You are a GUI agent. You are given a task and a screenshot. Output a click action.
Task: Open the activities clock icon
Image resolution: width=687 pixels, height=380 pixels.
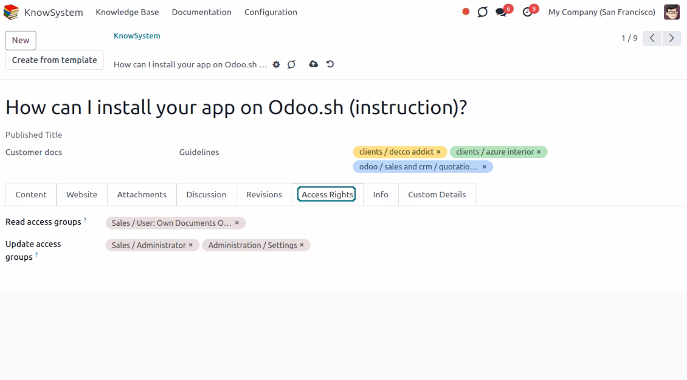click(528, 12)
